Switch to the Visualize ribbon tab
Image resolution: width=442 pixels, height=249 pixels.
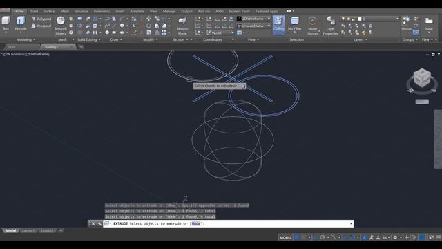[81, 11]
